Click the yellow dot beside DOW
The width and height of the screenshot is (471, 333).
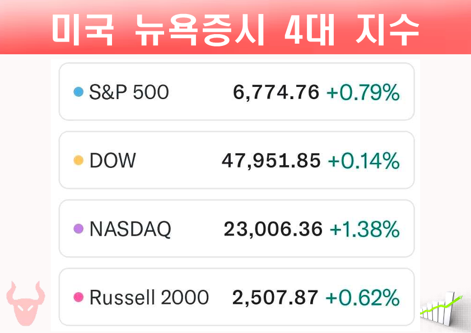[x=78, y=161]
